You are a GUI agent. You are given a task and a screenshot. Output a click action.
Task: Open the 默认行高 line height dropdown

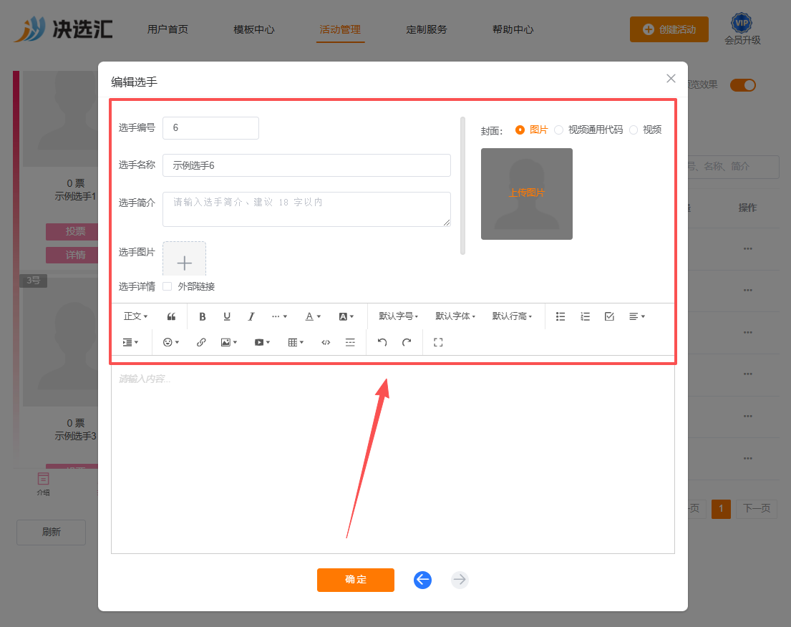(512, 316)
